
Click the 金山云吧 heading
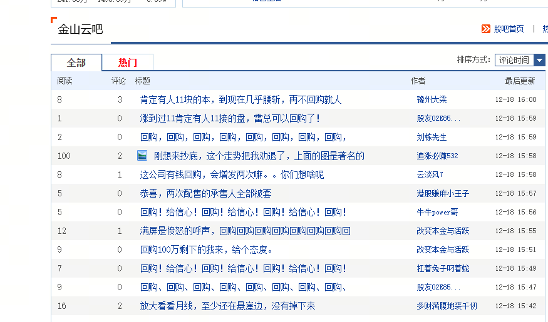(x=80, y=29)
